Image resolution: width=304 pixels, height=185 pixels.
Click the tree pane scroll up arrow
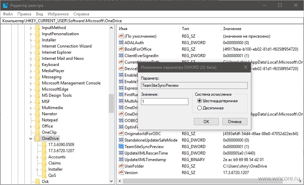coord(111,28)
